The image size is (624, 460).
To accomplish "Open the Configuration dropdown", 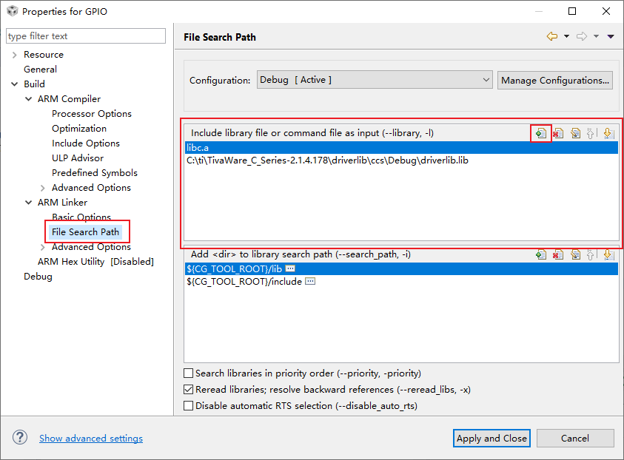I will 375,80.
